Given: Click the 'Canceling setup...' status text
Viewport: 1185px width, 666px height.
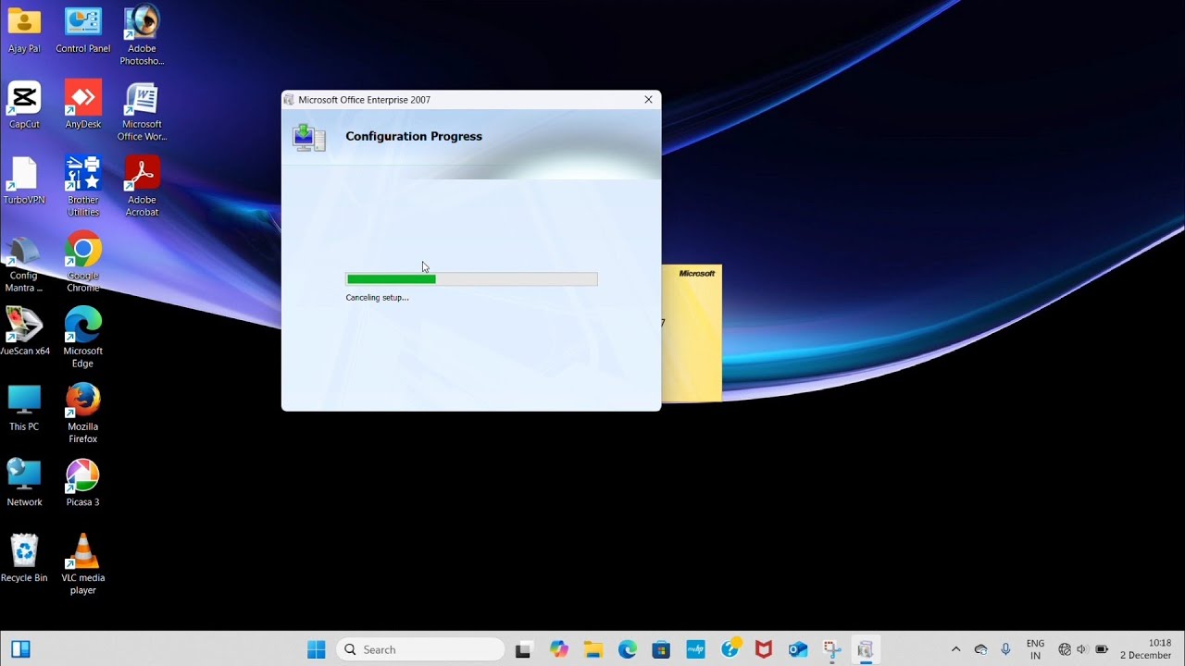Looking at the screenshot, I should pos(377,297).
